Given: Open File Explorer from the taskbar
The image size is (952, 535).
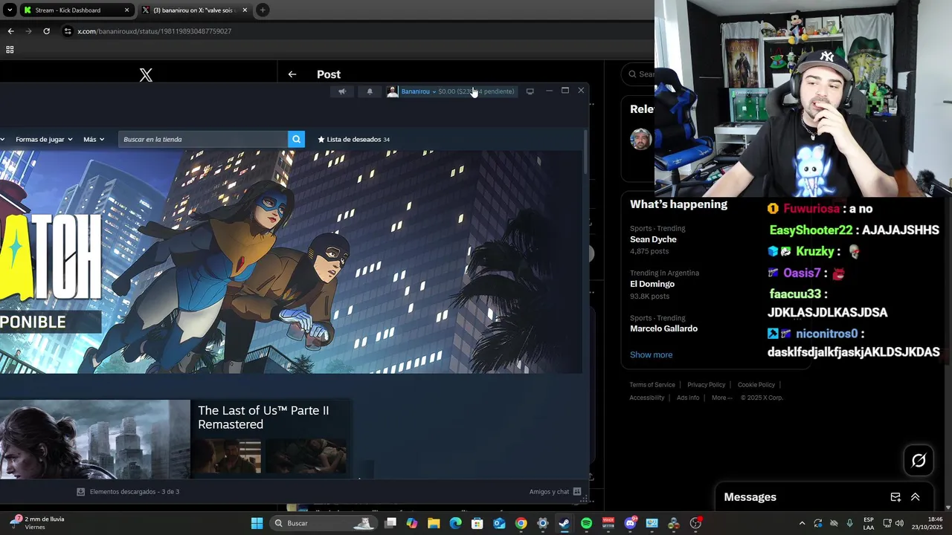Looking at the screenshot, I should pyautogui.click(x=434, y=523).
